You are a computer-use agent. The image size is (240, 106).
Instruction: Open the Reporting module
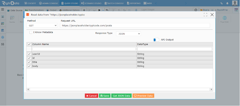[x=134, y=3]
